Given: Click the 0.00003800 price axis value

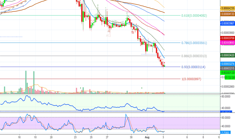Looking at the screenshot, I should tap(228, 33).
